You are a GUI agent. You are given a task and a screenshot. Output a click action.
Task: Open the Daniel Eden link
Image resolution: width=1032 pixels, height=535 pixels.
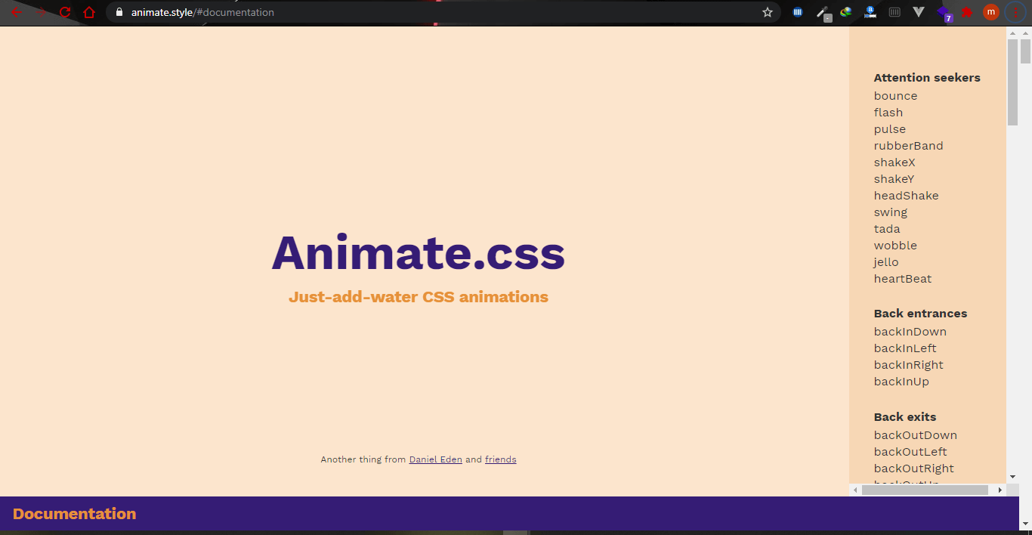(x=435, y=459)
